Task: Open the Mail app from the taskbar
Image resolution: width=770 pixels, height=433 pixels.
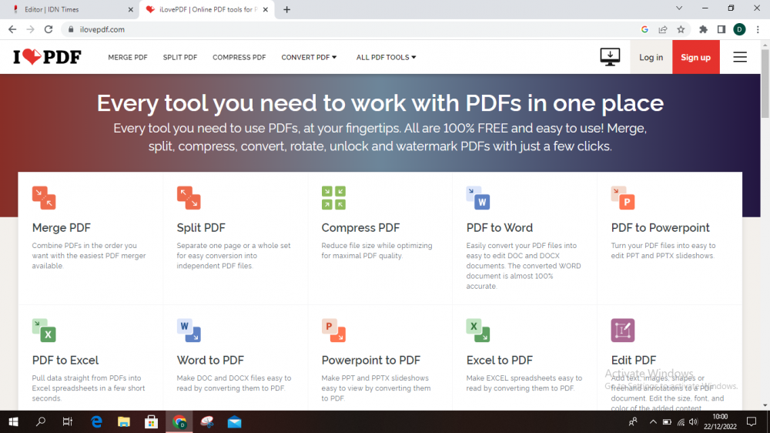Action: pos(234,421)
